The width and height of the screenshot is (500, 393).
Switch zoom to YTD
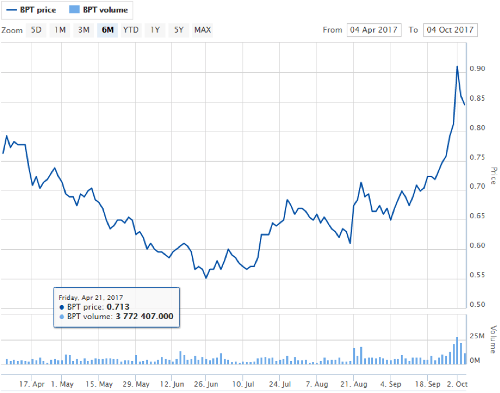coord(131,30)
